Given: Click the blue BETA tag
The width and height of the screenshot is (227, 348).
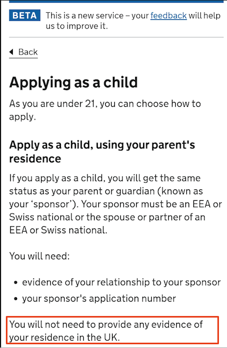Looking at the screenshot, I should 25,15.
